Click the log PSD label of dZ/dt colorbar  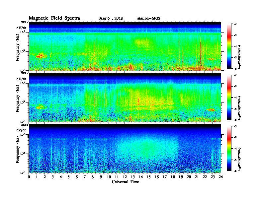(240, 159)
